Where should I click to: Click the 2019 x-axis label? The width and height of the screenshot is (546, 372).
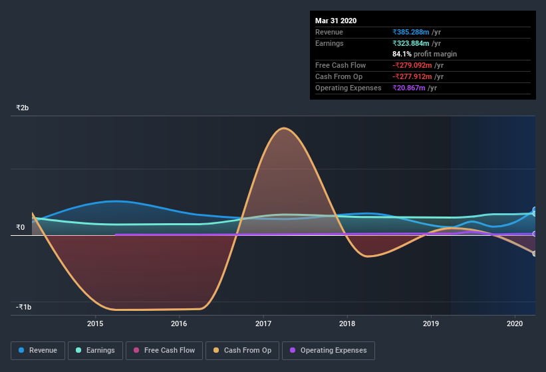click(x=431, y=324)
